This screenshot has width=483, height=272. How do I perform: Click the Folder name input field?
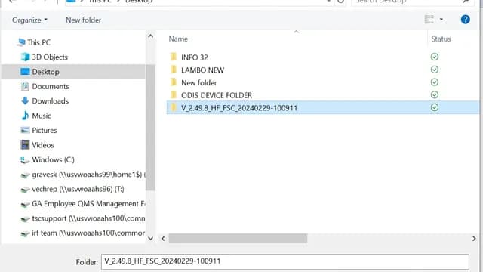click(285, 261)
